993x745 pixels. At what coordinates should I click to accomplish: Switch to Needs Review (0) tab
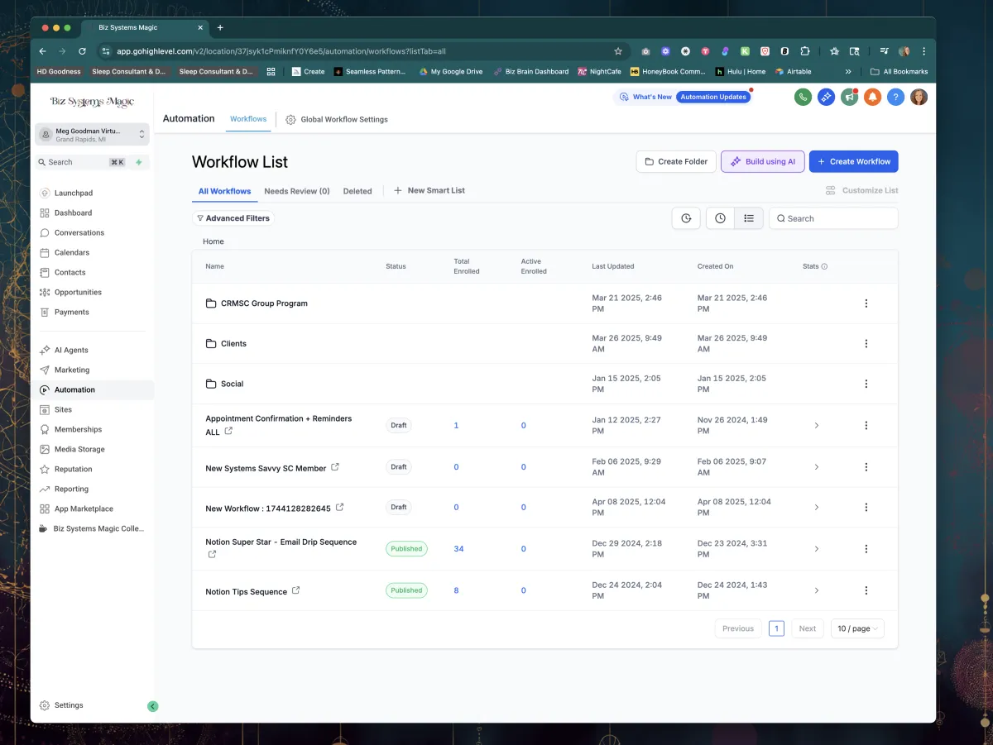pyautogui.click(x=297, y=191)
